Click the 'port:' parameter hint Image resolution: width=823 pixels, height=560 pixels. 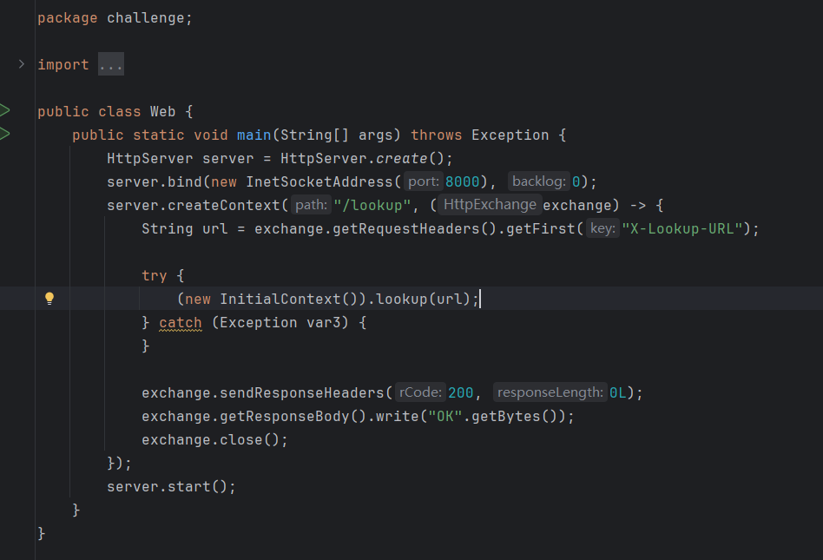423,181
